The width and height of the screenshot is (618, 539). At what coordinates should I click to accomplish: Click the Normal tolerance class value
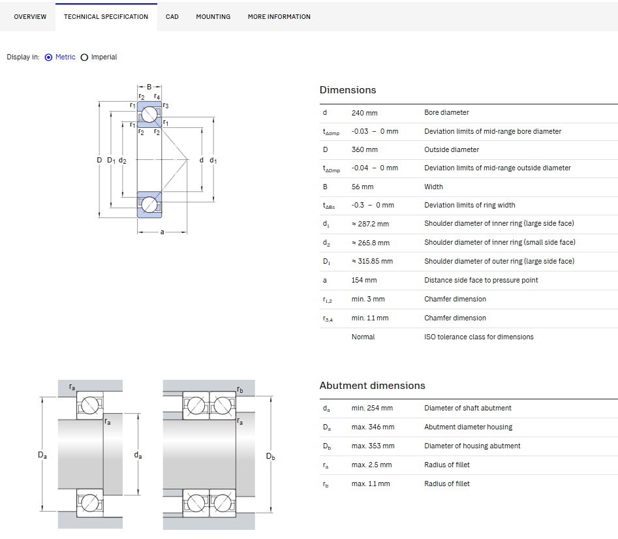[x=363, y=337]
